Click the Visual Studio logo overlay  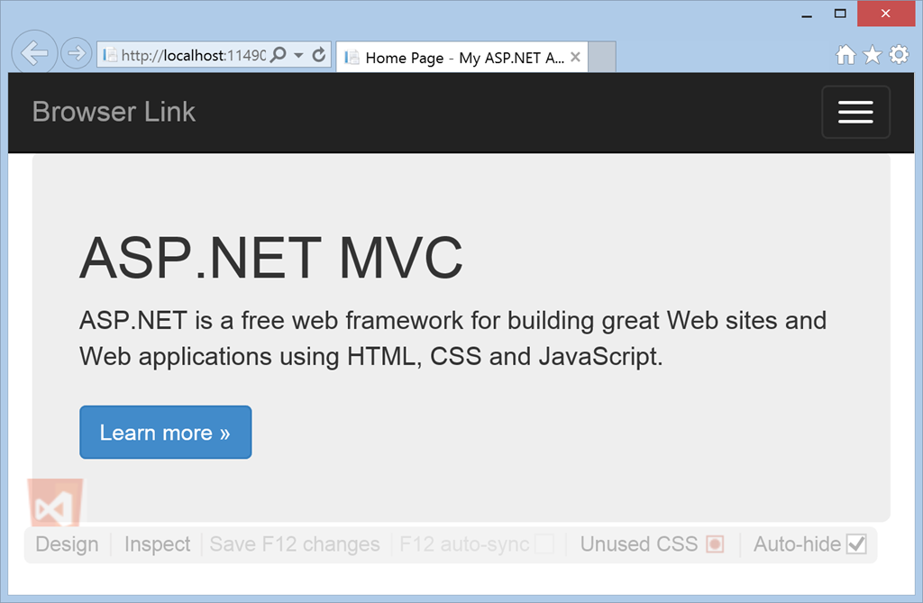[56, 505]
